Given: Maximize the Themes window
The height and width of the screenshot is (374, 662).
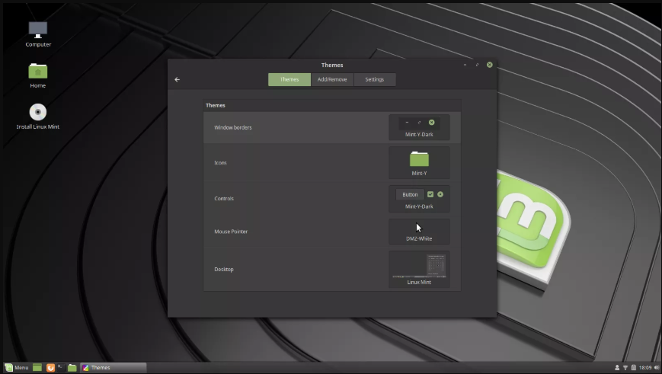Looking at the screenshot, I should pos(477,65).
